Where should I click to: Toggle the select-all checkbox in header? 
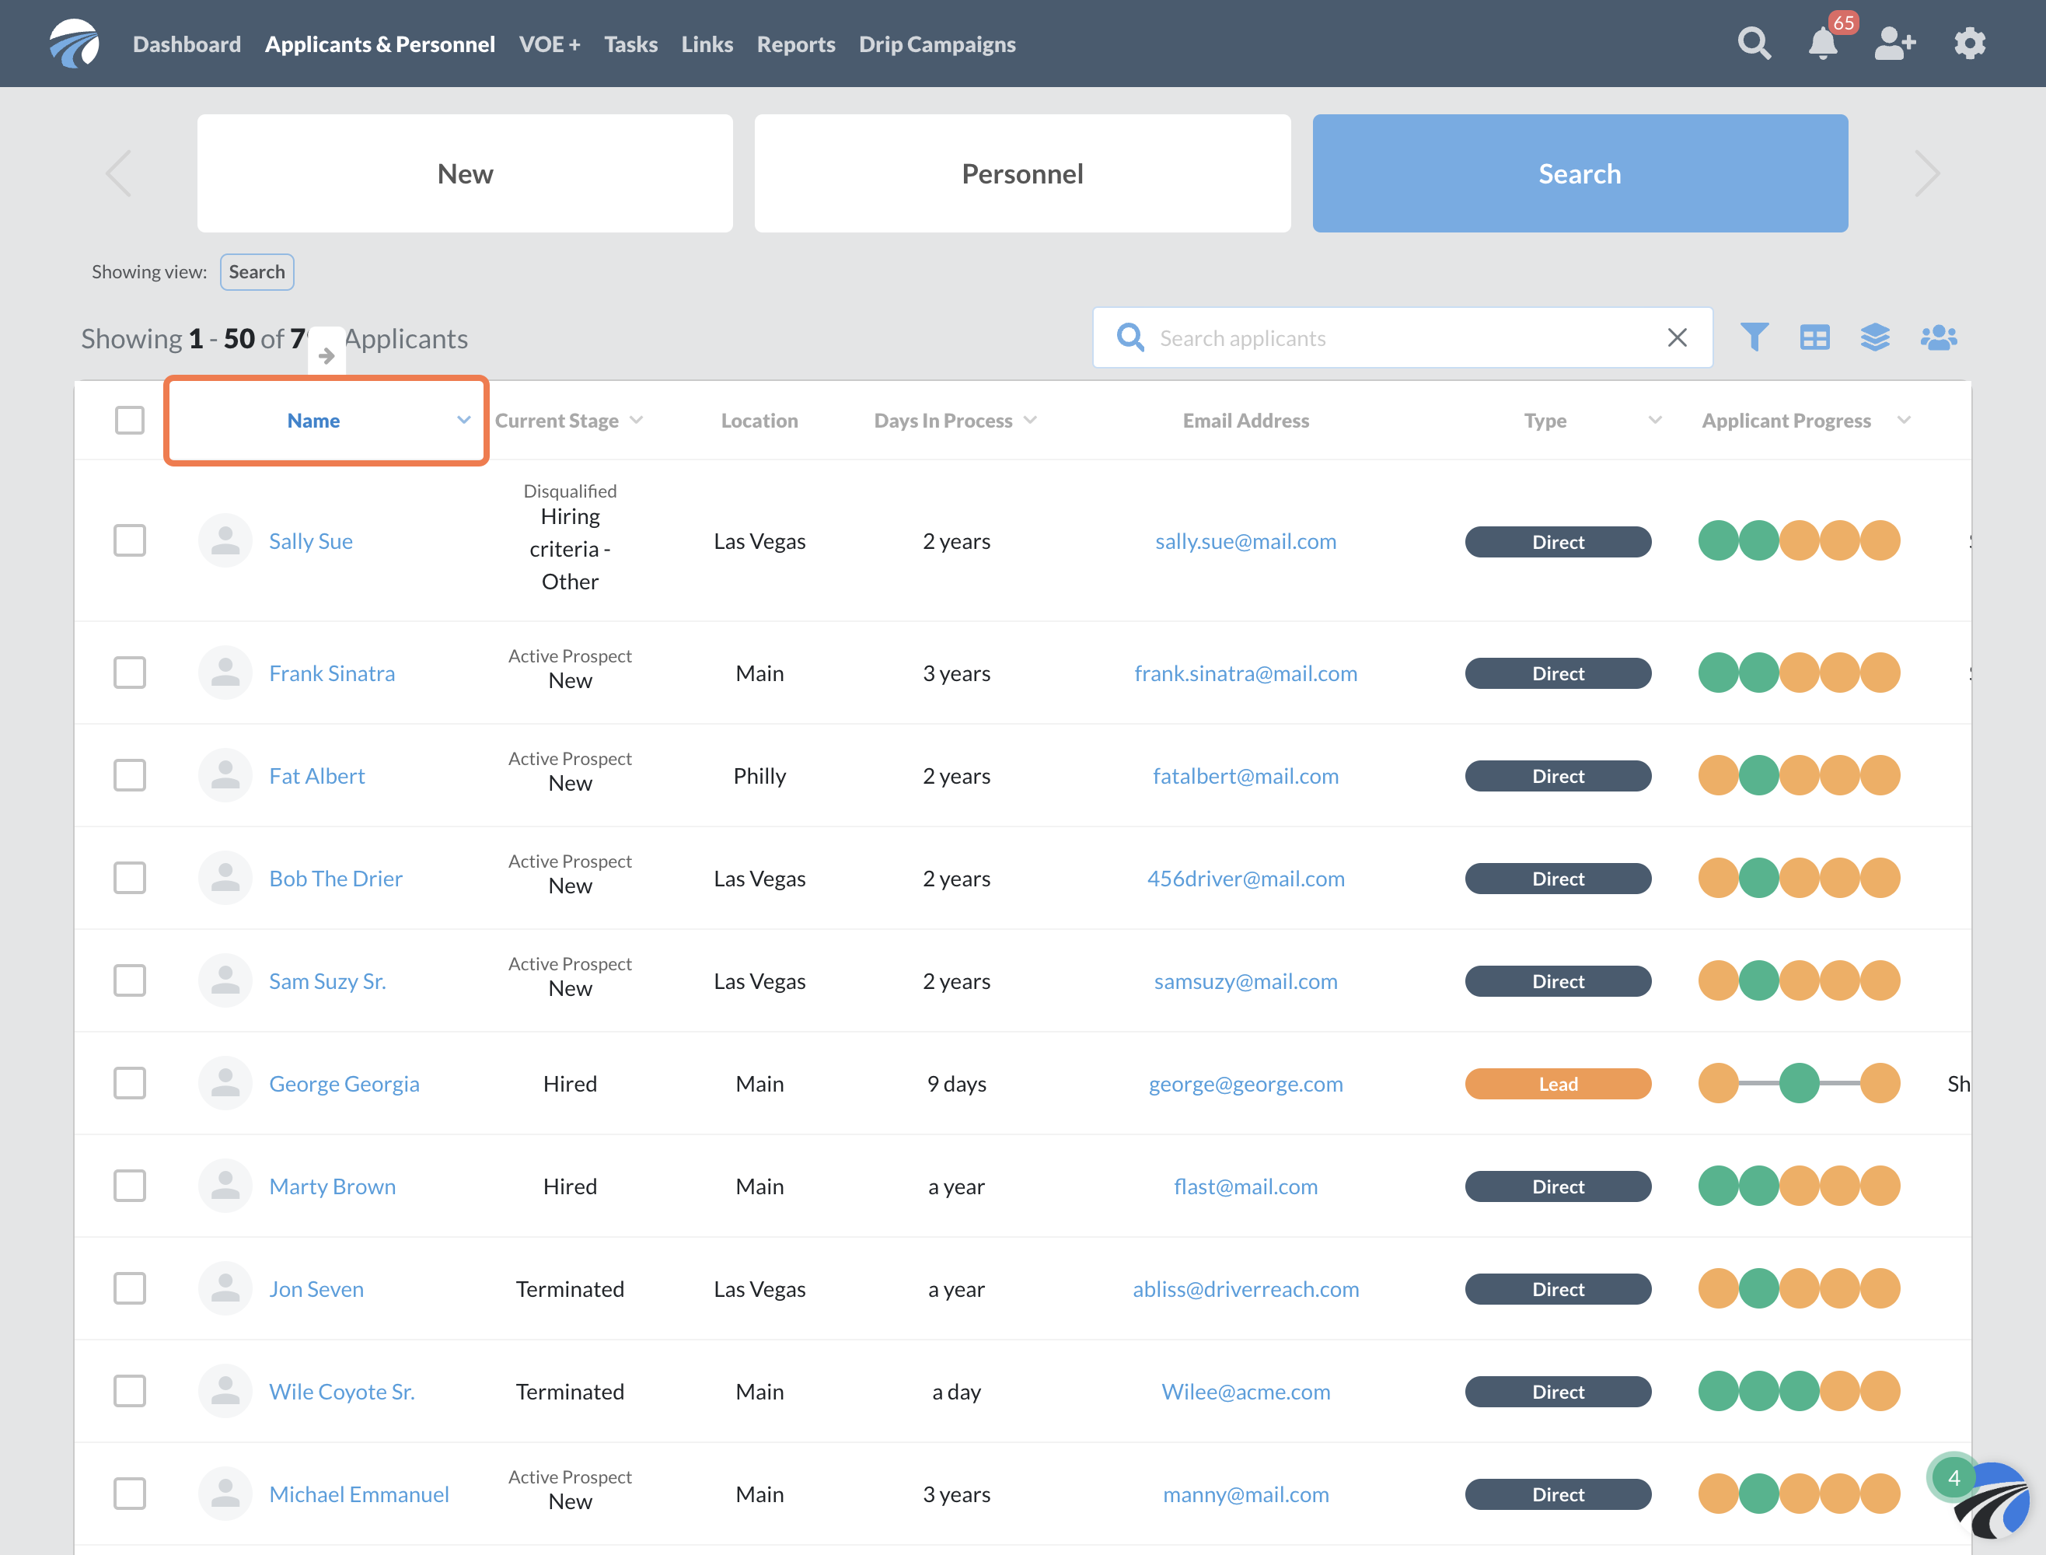point(130,420)
